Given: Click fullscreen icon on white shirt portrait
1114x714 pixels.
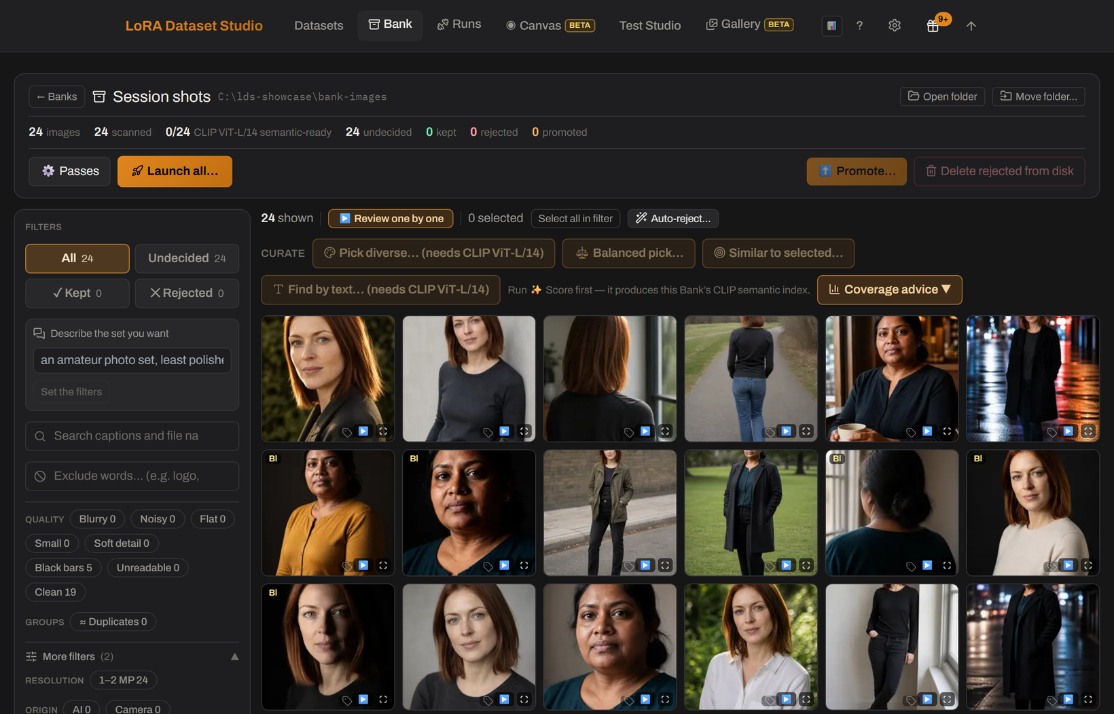Looking at the screenshot, I should pos(806,699).
